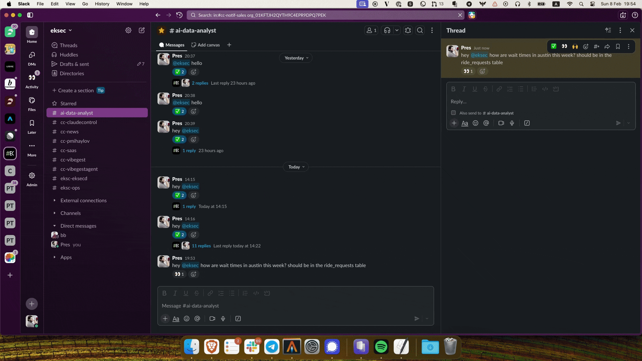
Task: Collapse the Direct messages section
Action: pyautogui.click(x=55, y=226)
